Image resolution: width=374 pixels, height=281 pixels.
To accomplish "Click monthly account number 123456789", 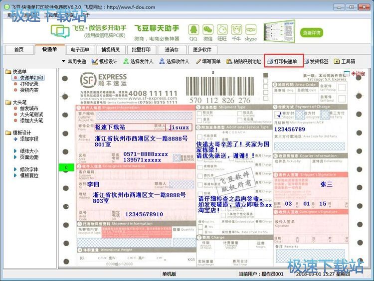I will (290, 130).
